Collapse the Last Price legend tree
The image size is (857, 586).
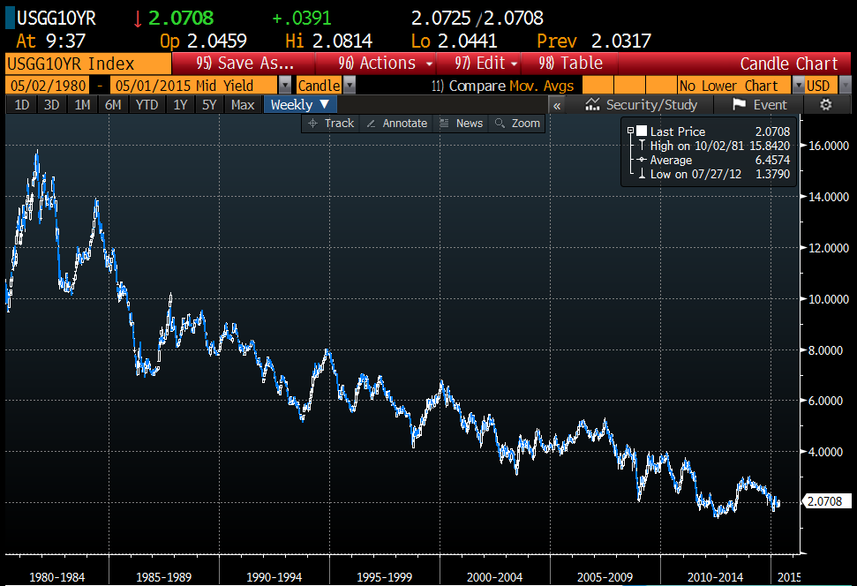click(x=630, y=131)
